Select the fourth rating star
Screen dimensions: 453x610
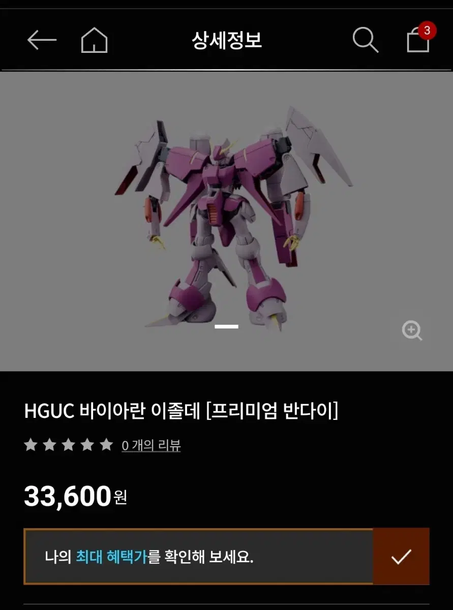[87, 445]
